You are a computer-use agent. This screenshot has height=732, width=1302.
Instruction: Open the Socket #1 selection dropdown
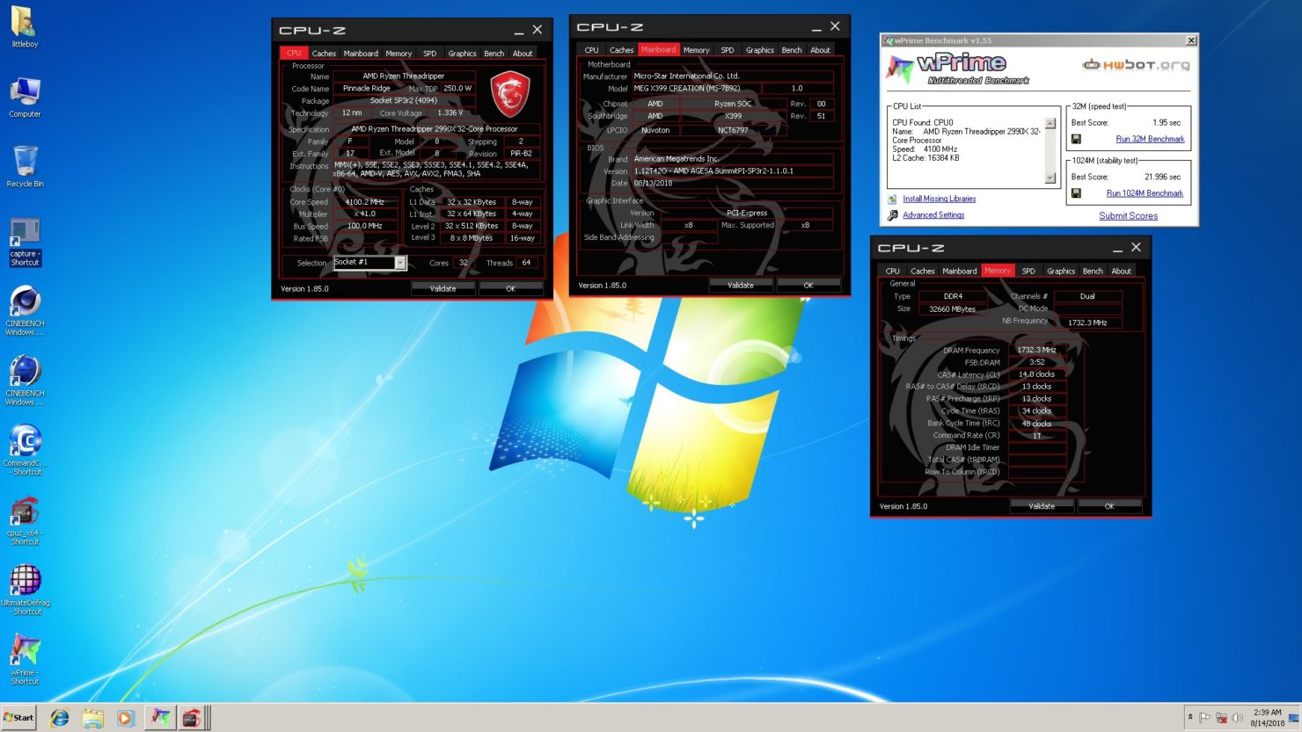[x=400, y=263]
